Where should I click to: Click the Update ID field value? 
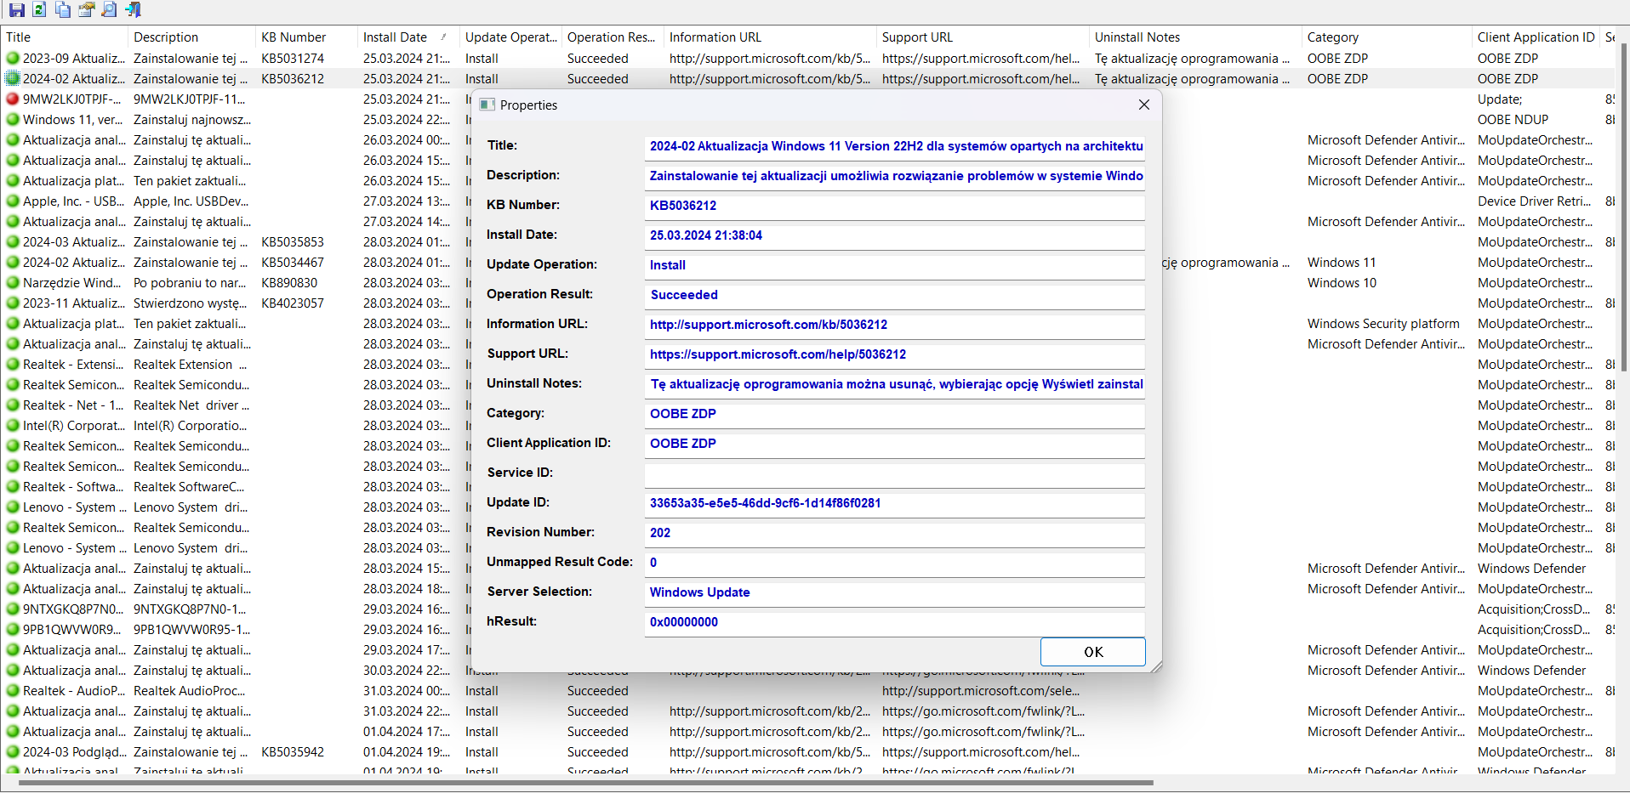(x=895, y=503)
